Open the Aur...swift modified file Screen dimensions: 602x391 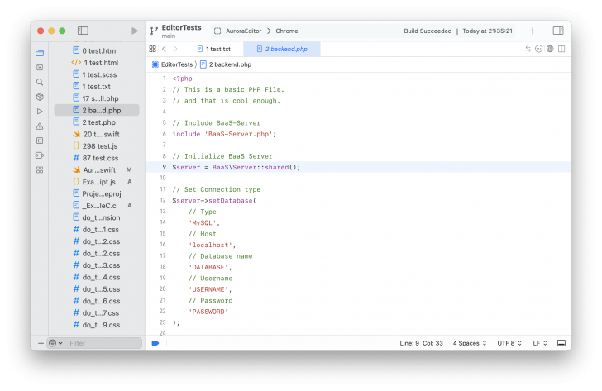(x=97, y=169)
